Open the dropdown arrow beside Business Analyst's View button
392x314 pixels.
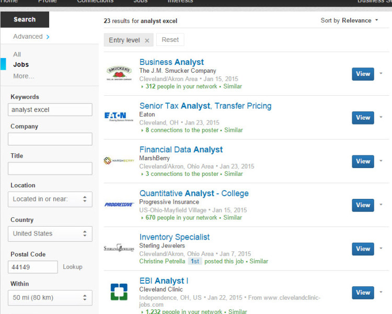pos(381,73)
